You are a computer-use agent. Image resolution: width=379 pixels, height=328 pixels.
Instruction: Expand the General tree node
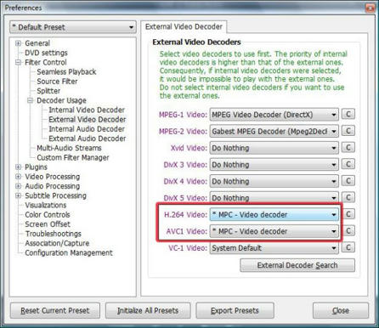coord(19,43)
